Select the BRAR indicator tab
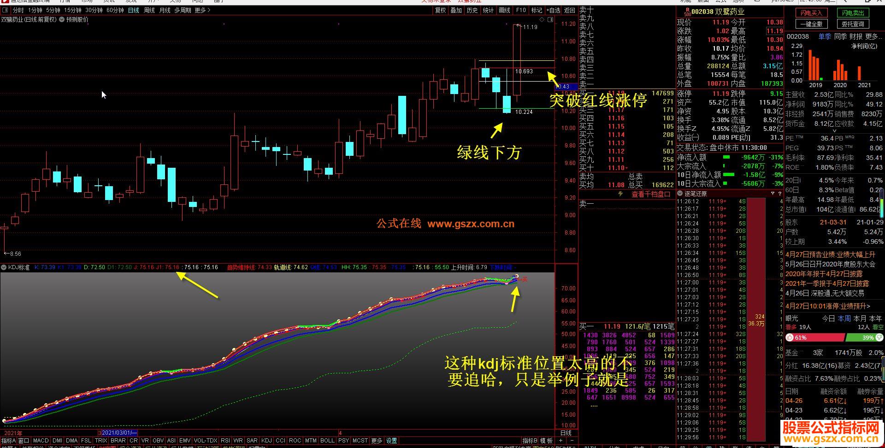This screenshot has height=448, width=885. [x=118, y=441]
